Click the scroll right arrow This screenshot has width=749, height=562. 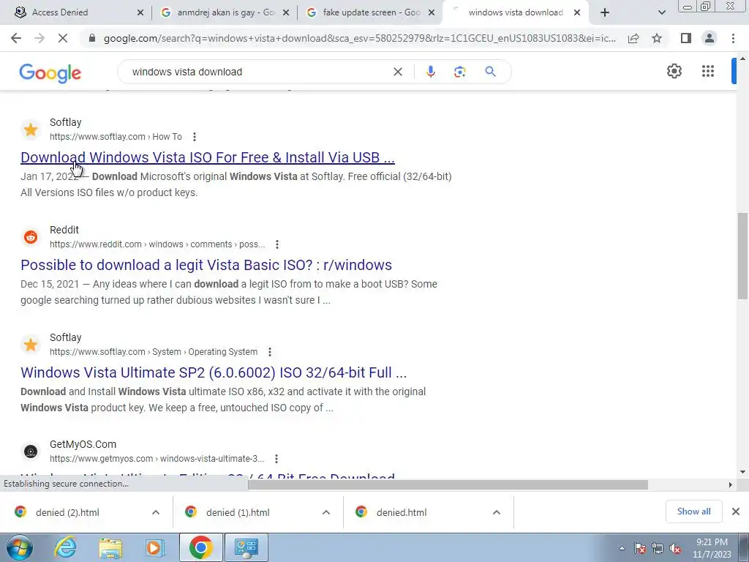click(730, 484)
